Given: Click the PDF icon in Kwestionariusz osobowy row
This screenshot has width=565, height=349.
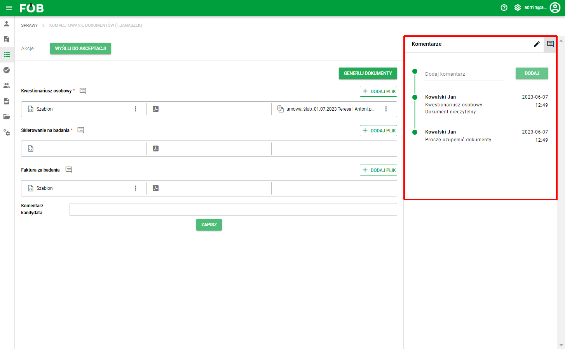Looking at the screenshot, I should pos(155,109).
